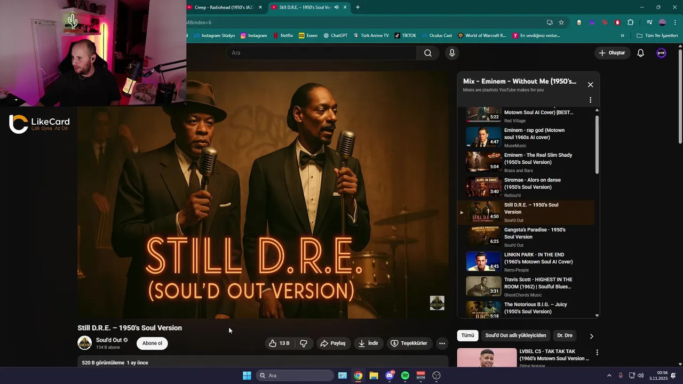Click the Oluştur create button
Image resolution: width=683 pixels, height=384 pixels.
612,53
